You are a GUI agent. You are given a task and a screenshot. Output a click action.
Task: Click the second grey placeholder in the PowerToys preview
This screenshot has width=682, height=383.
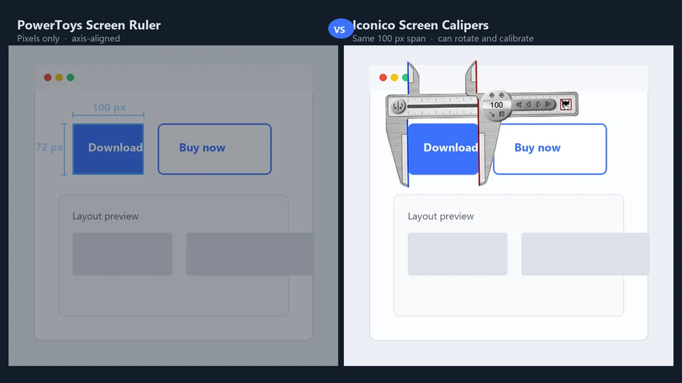pos(250,254)
